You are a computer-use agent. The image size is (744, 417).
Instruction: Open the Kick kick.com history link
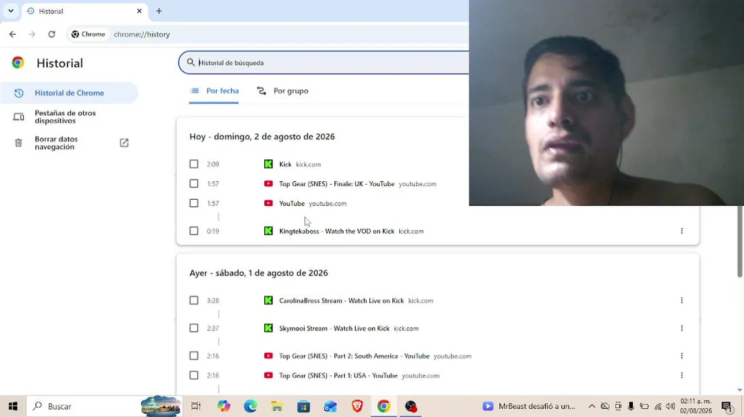(285, 164)
